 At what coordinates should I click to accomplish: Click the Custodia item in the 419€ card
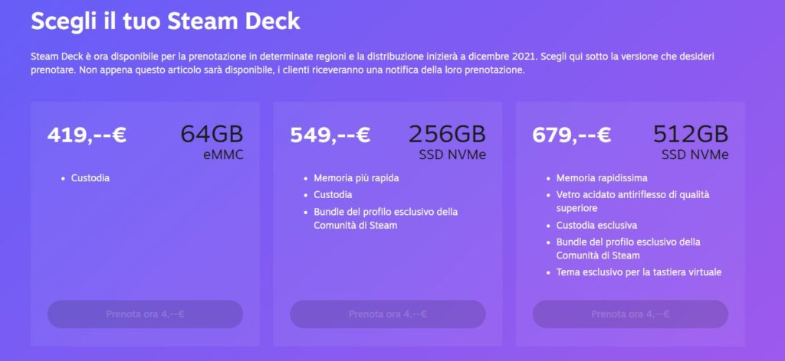click(x=90, y=178)
